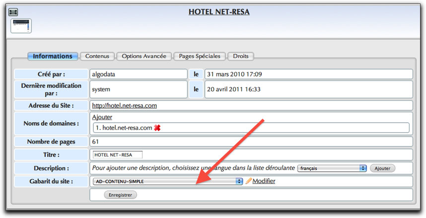
Task: Click the Noms de domaines label
Action: tap(51, 124)
